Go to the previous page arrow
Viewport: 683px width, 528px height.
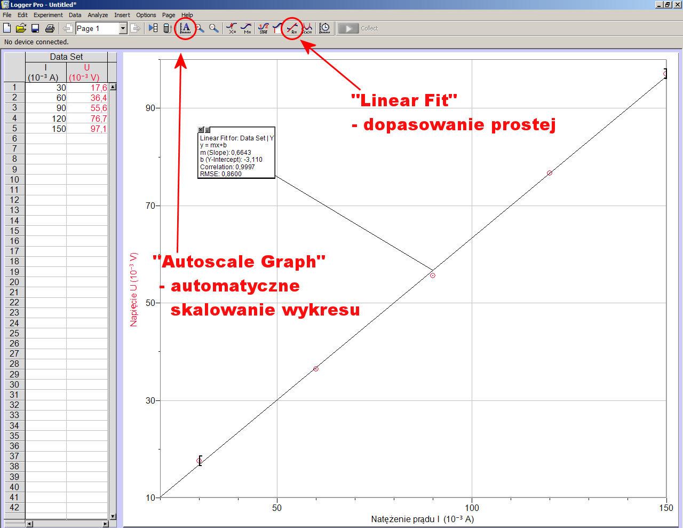click(x=68, y=28)
